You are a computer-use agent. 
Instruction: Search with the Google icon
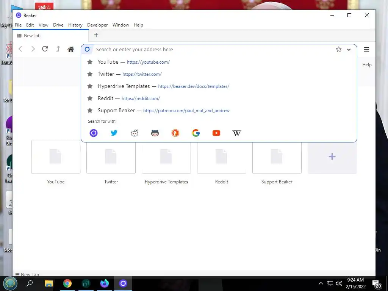[196, 133]
